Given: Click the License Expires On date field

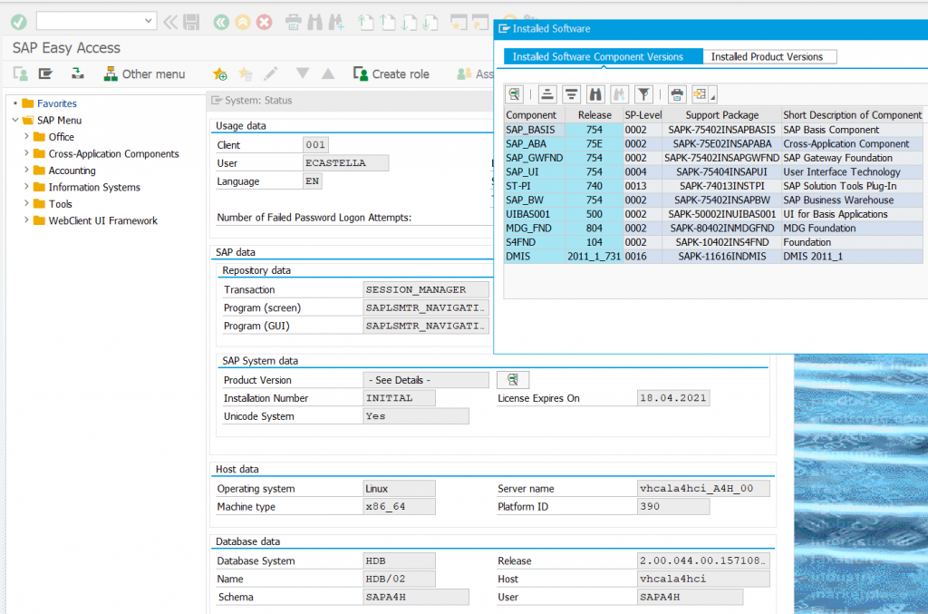Looking at the screenshot, I should [673, 398].
